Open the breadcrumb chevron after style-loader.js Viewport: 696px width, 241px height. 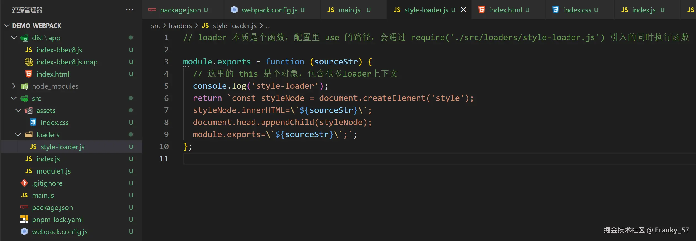(x=261, y=26)
